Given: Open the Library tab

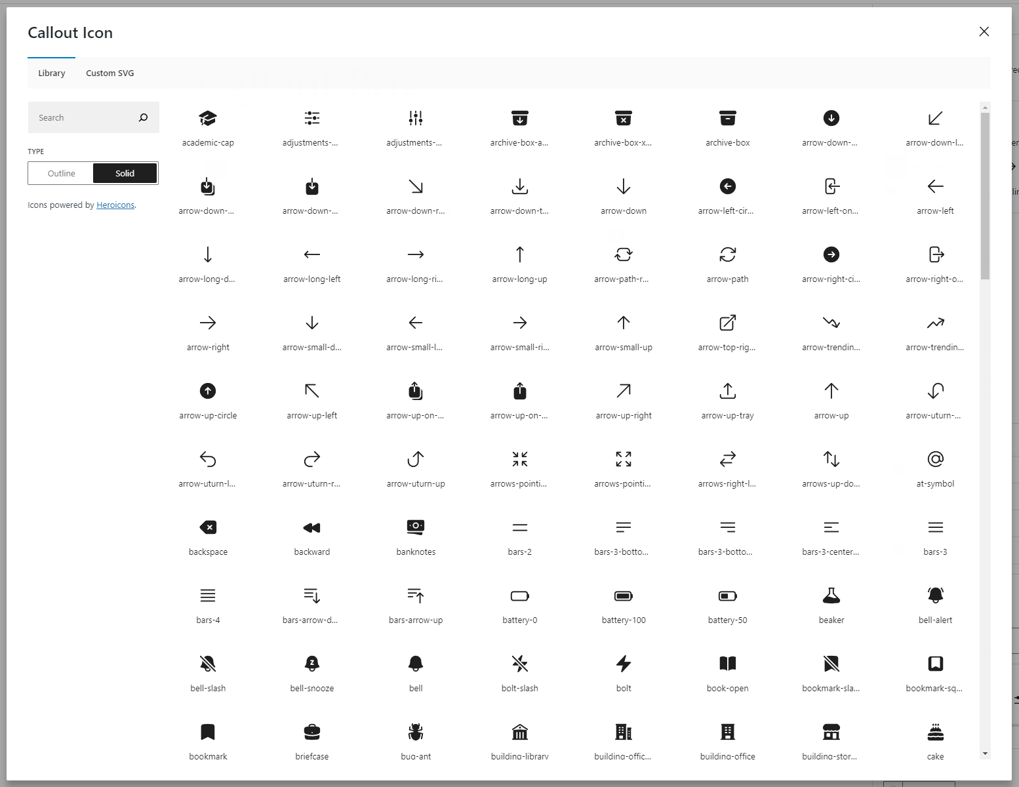Looking at the screenshot, I should 52,73.
